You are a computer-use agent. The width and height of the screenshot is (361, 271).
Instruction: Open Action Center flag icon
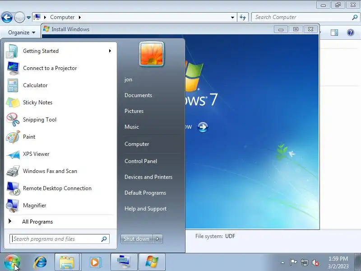pos(293,262)
